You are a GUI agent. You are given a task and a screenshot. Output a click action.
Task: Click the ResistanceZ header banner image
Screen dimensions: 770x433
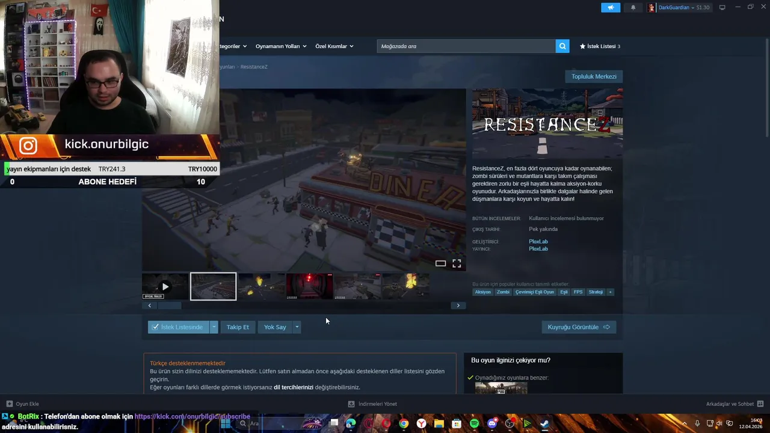point(547,123)
